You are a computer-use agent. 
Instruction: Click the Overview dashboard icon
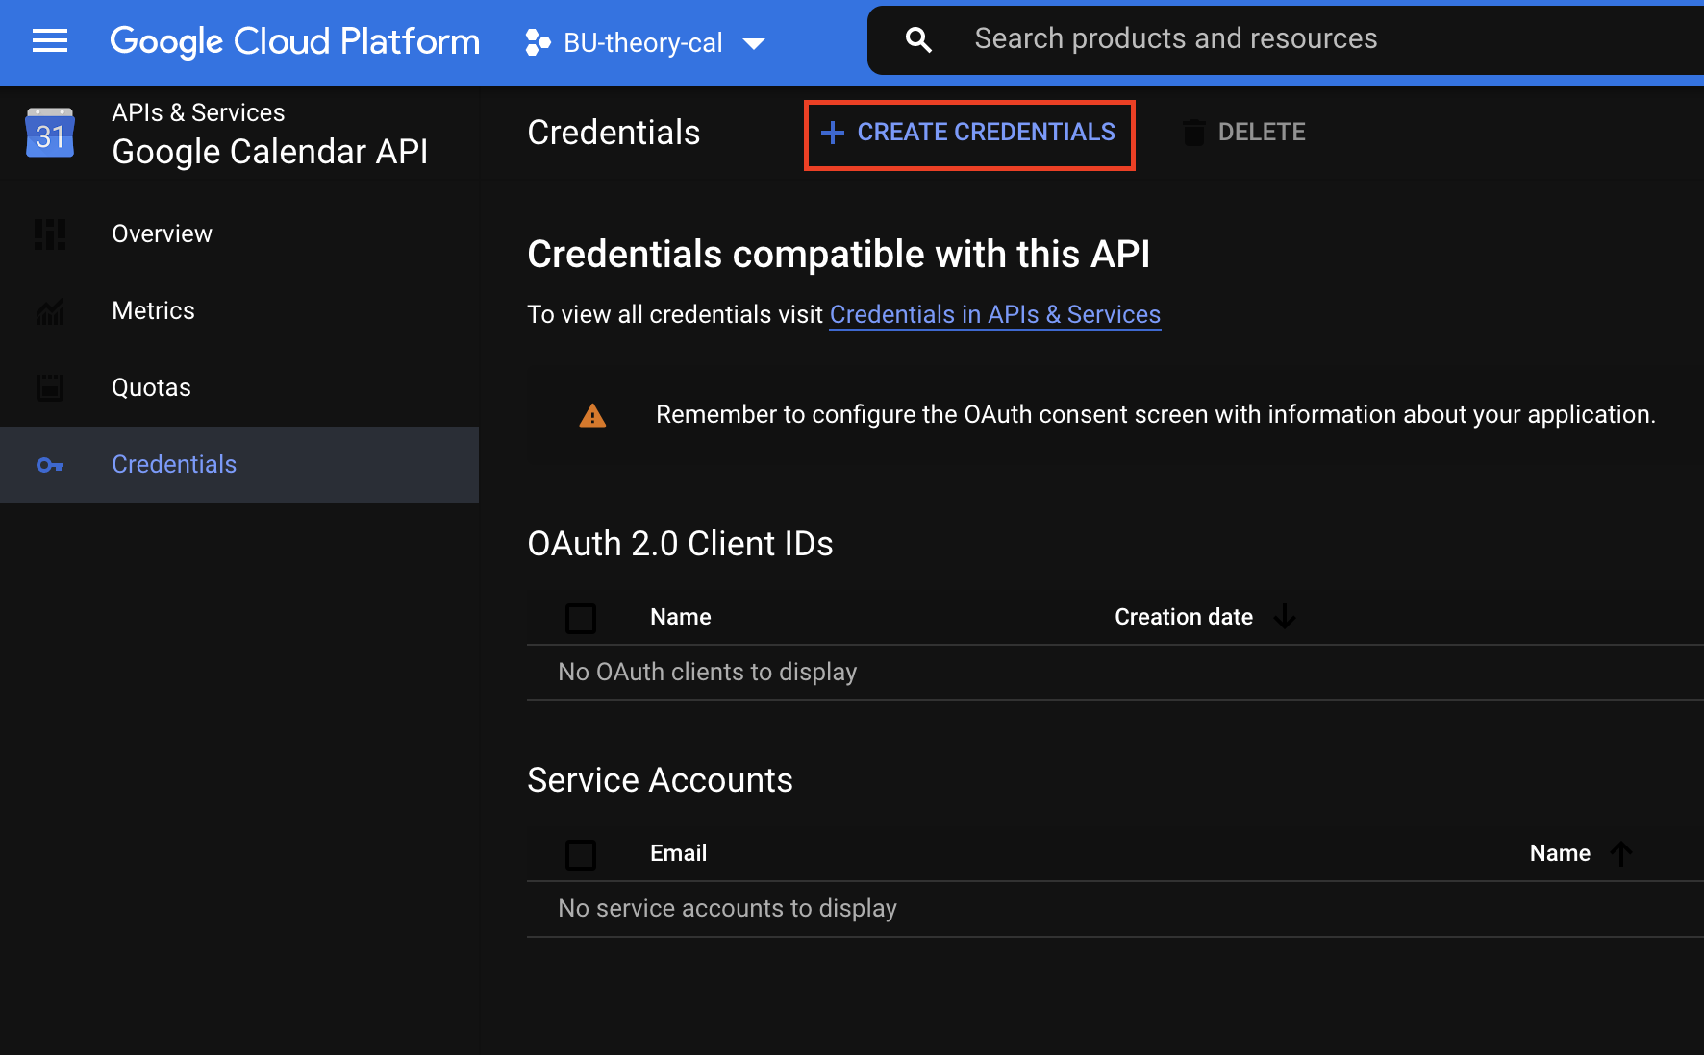(50, 233)
